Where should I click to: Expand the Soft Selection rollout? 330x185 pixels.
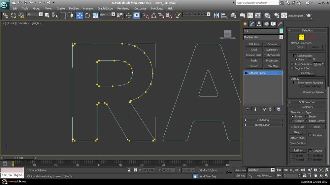pyautogui.click(x=307, y=102)
